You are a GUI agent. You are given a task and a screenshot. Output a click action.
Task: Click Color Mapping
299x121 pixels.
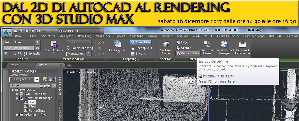[79, 48]
